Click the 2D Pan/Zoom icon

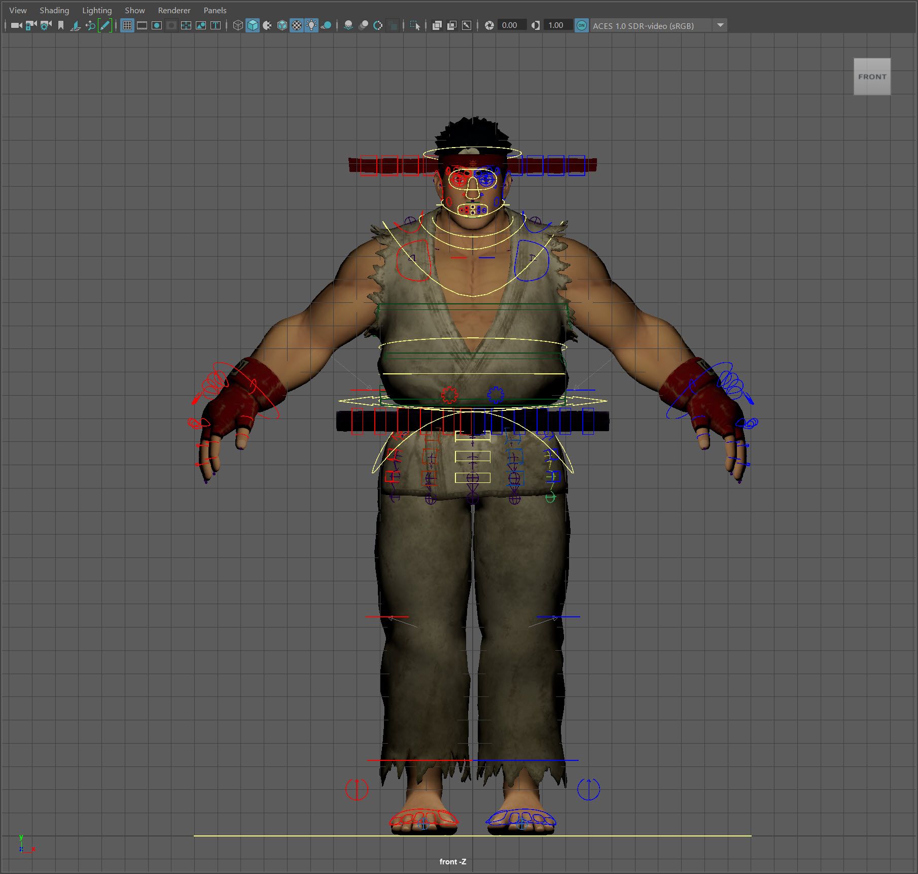pyautogui.click(x=90, y=25)
